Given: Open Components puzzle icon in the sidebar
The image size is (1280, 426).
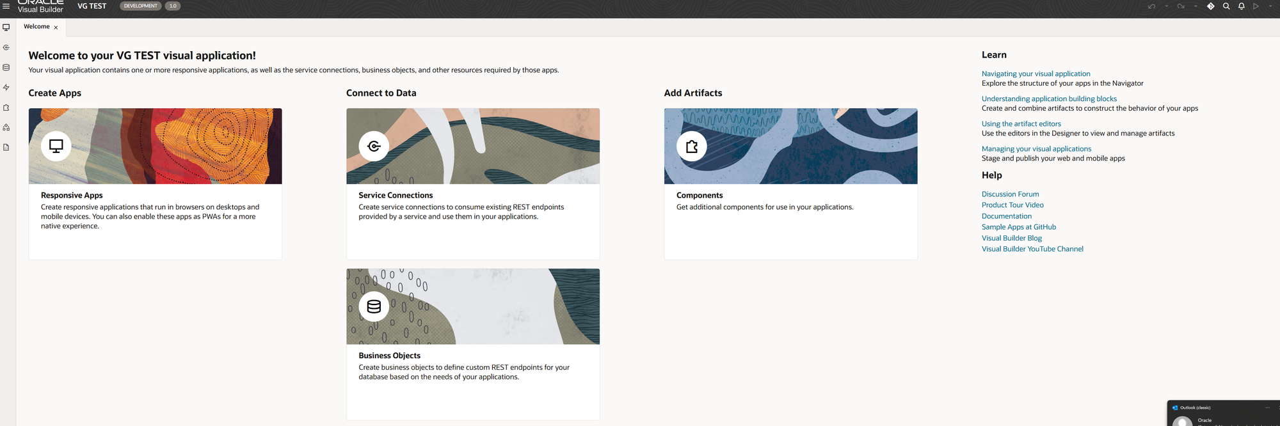Looking at the screenshot, I should pyautogui.click(x=6, y=107).
